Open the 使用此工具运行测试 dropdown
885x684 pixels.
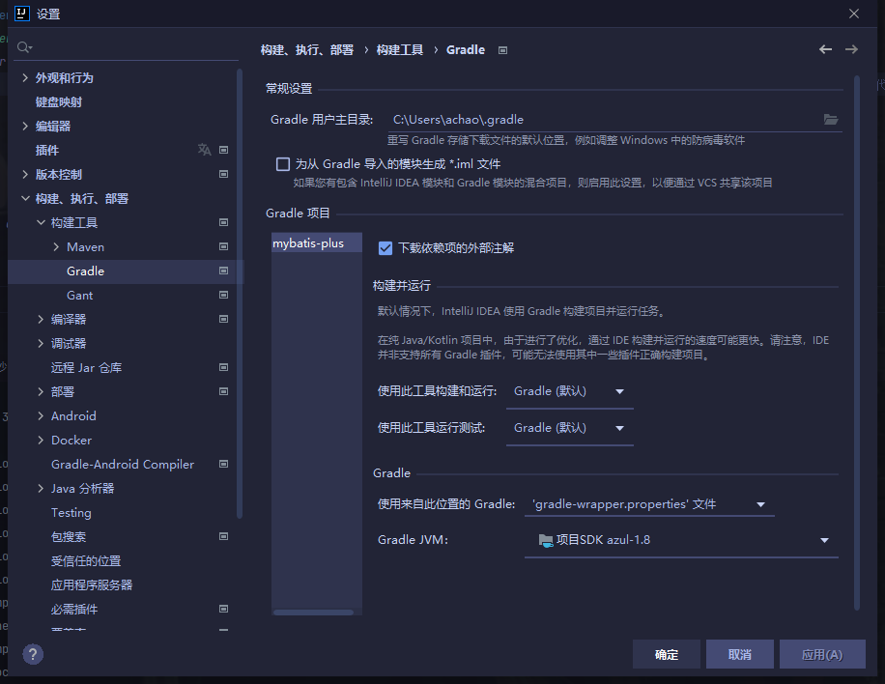[x=569, y=428]
